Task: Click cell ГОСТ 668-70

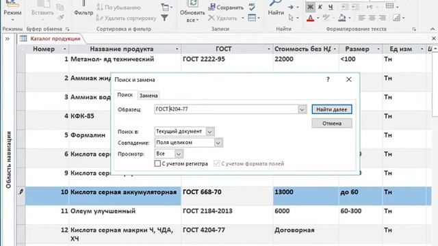Action: tap(227, 196)
